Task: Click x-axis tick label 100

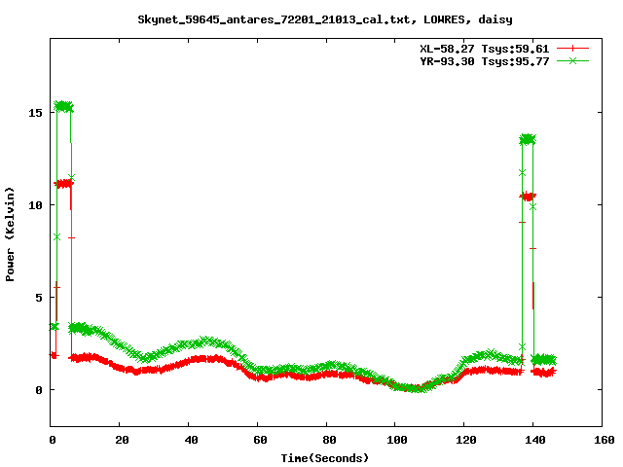Action: point(397,440)
